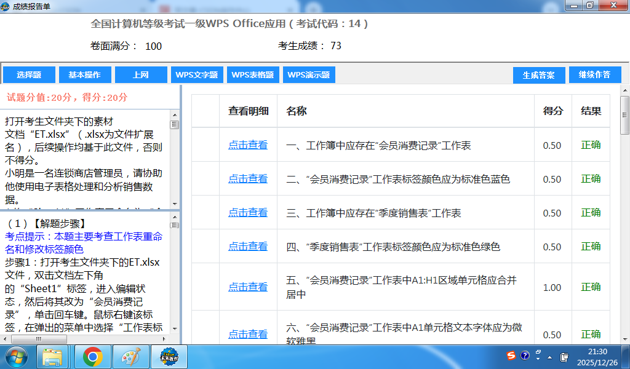Click the question text panel scroll-down arrow
Viewport: 630px width, 369px height.
pyautogui.click(x=175, y=204)
